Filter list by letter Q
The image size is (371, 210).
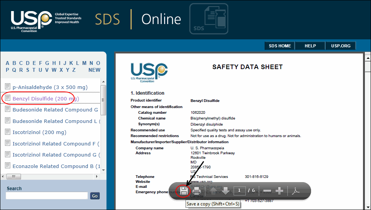pos(14,70)
